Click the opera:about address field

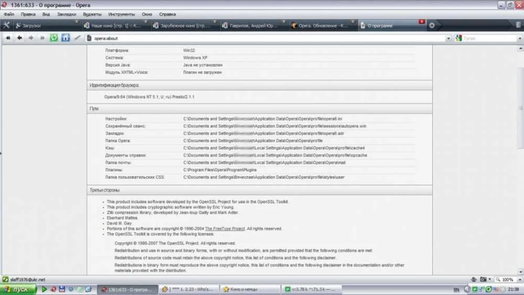pos(266,38)
